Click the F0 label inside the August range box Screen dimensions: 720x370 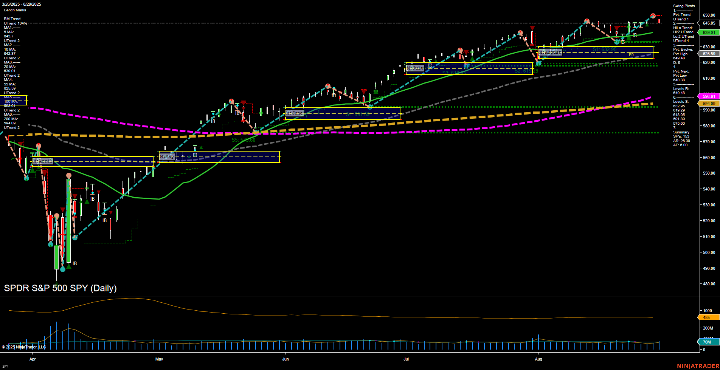[x=631, y=55]
